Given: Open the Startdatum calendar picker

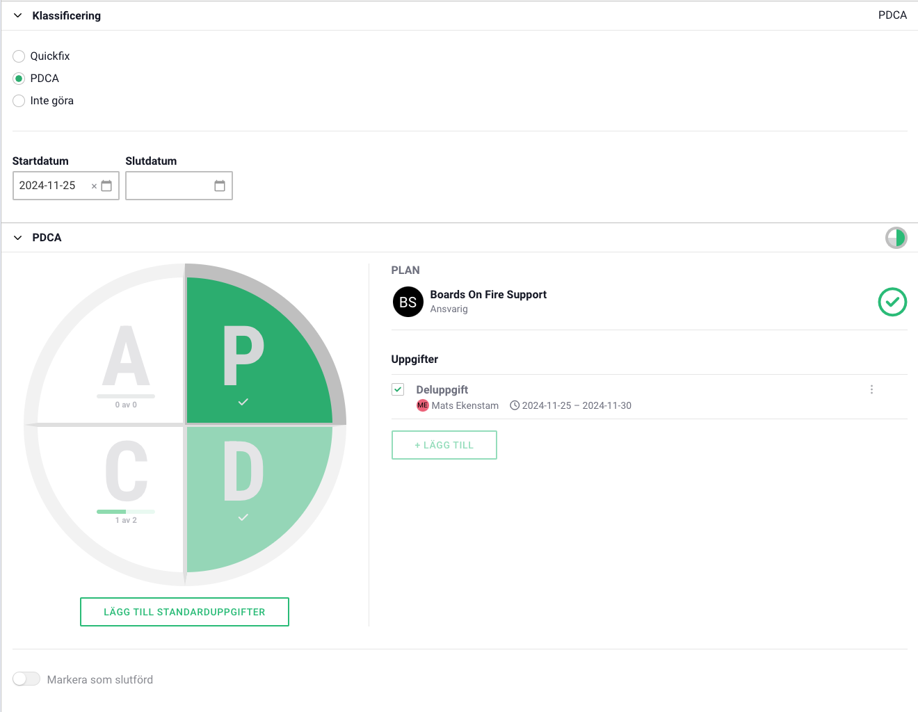Looking at the screenshot, I should pos(106,186).
